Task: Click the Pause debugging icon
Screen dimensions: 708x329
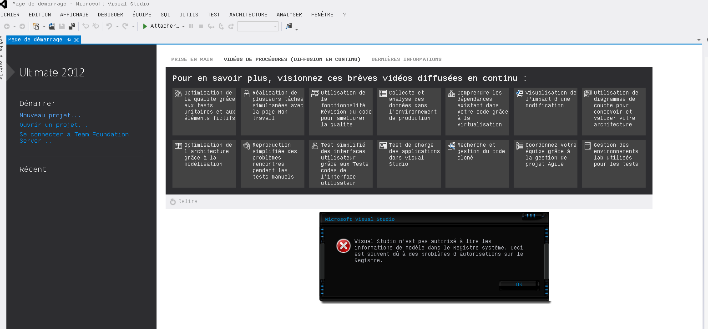Action: click(x=191, y=26)
